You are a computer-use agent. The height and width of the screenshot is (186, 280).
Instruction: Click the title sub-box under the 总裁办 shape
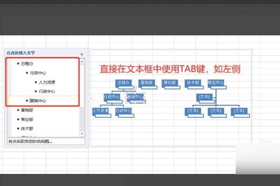tap(126, 87)
